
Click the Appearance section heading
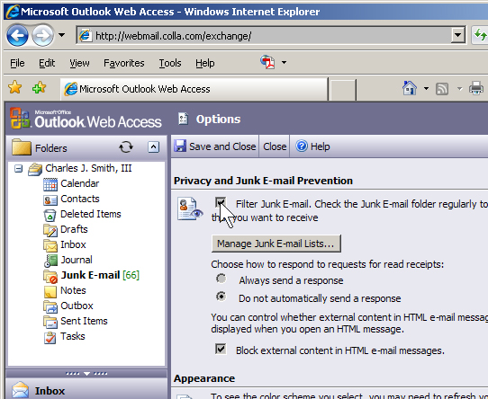click(204, 378)
